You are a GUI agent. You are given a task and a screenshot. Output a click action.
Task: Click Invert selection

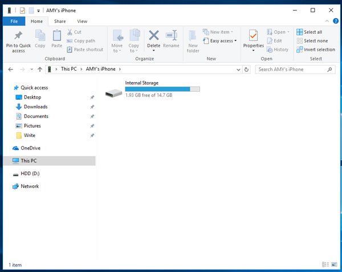(316, 50)
